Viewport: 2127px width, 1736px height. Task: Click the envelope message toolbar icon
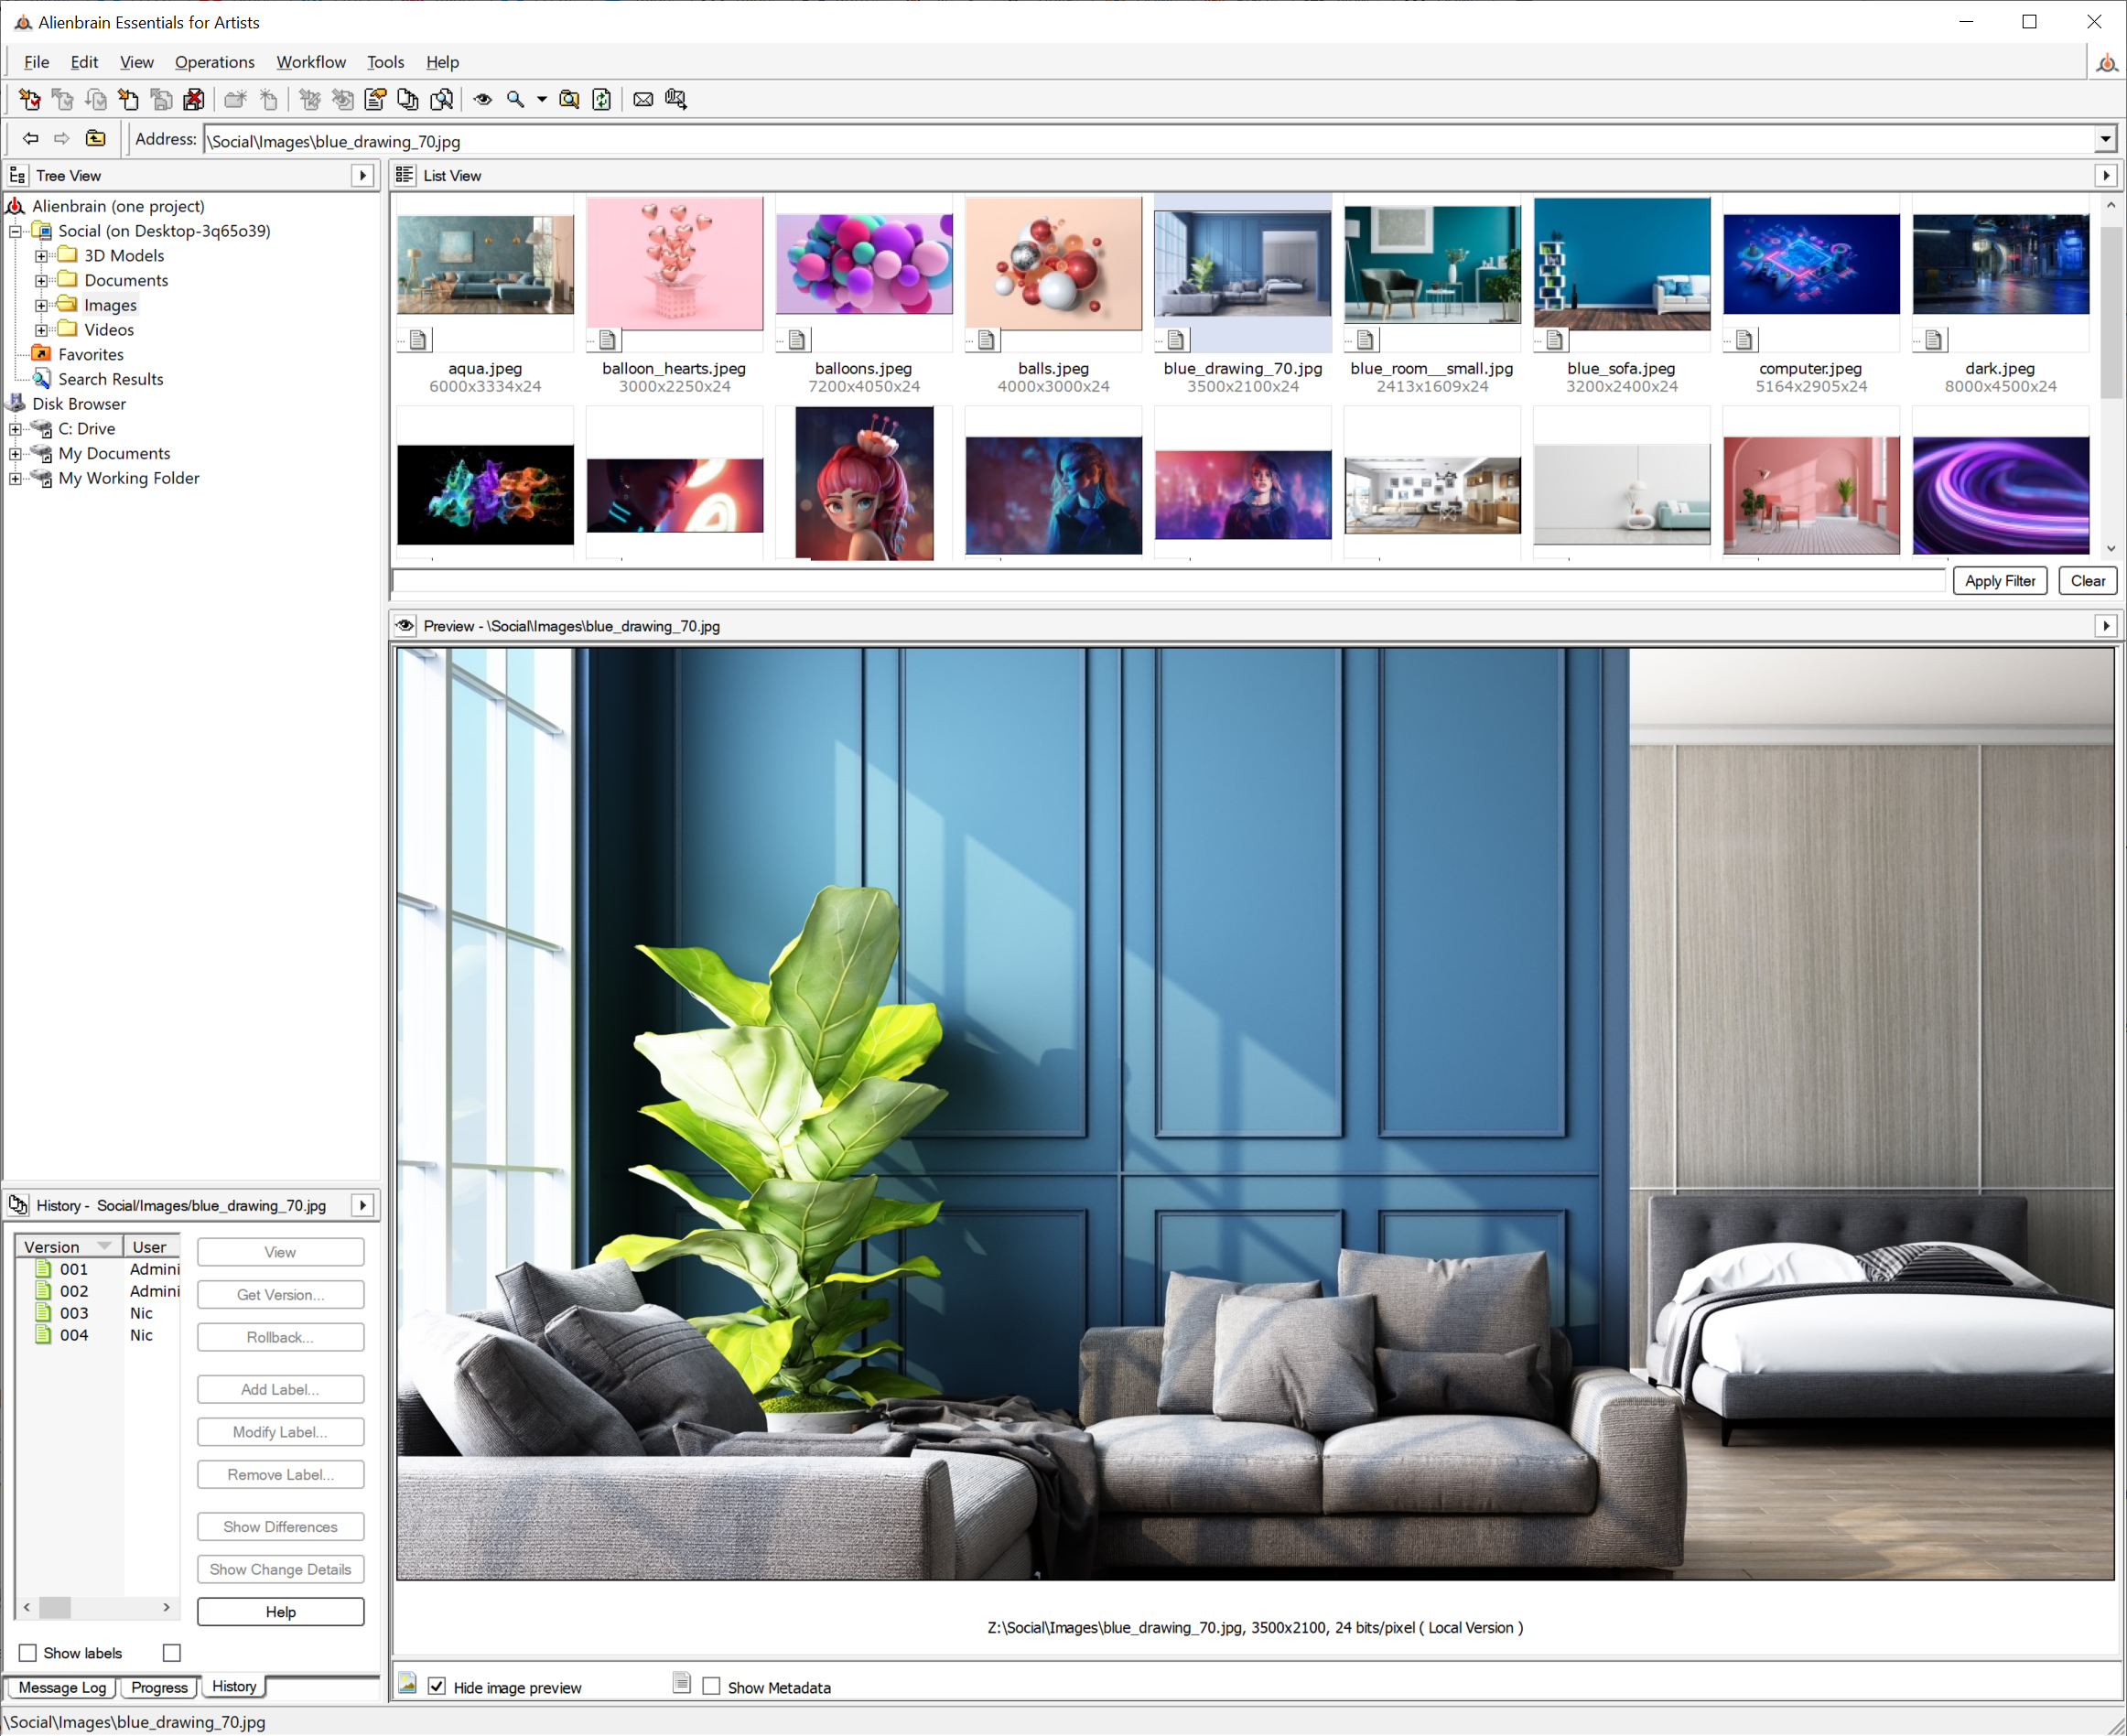[x=643, y=99]
